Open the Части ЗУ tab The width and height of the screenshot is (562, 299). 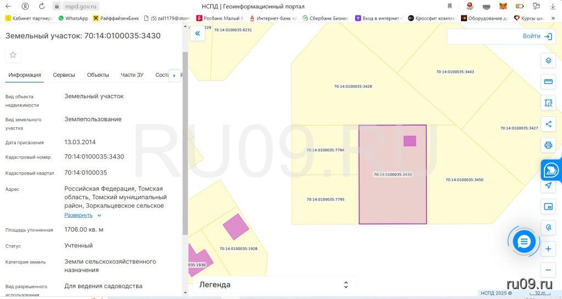click(x=132, y=75)
